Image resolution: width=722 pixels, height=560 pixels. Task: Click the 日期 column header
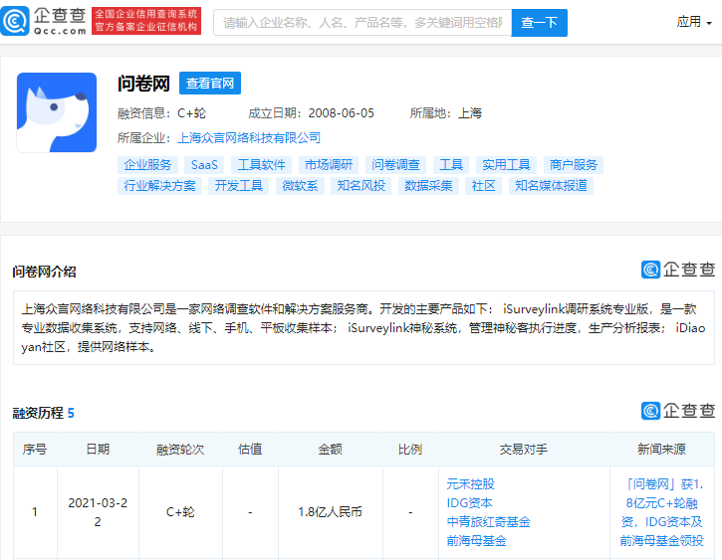(98, 450)
